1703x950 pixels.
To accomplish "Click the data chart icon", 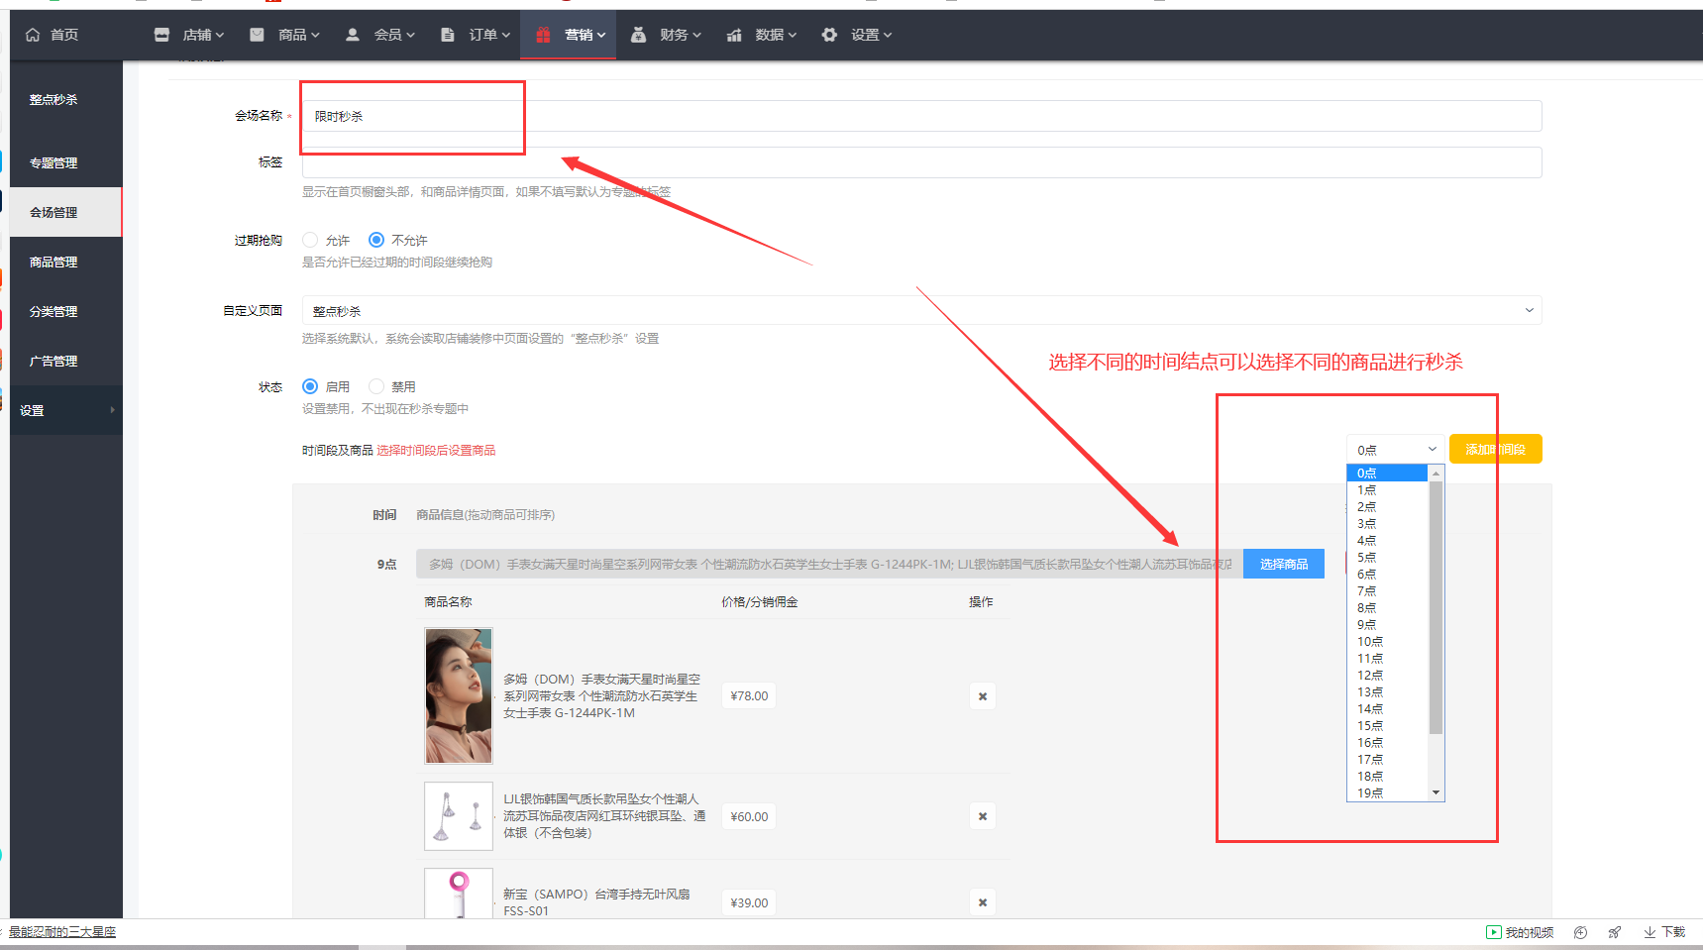I will point(734,35).
